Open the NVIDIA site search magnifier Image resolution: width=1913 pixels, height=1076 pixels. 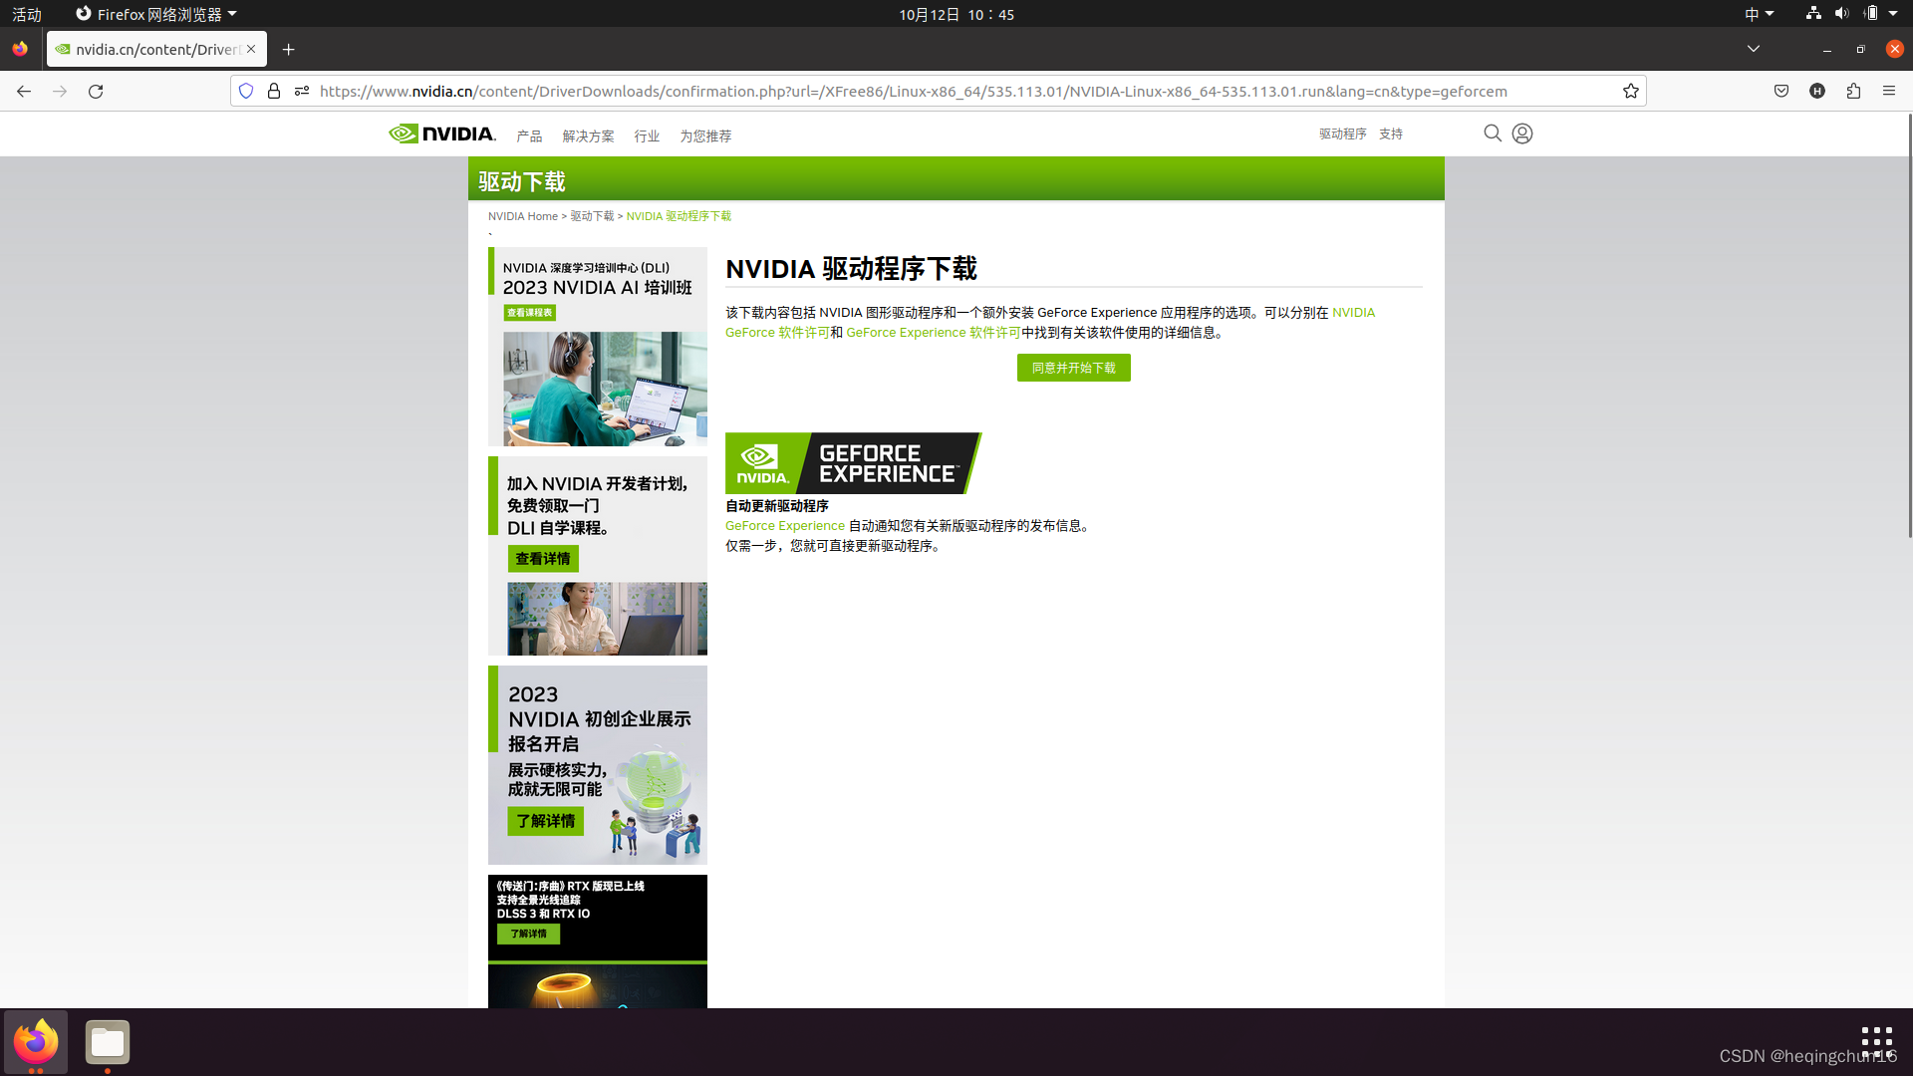(1492, 134)
